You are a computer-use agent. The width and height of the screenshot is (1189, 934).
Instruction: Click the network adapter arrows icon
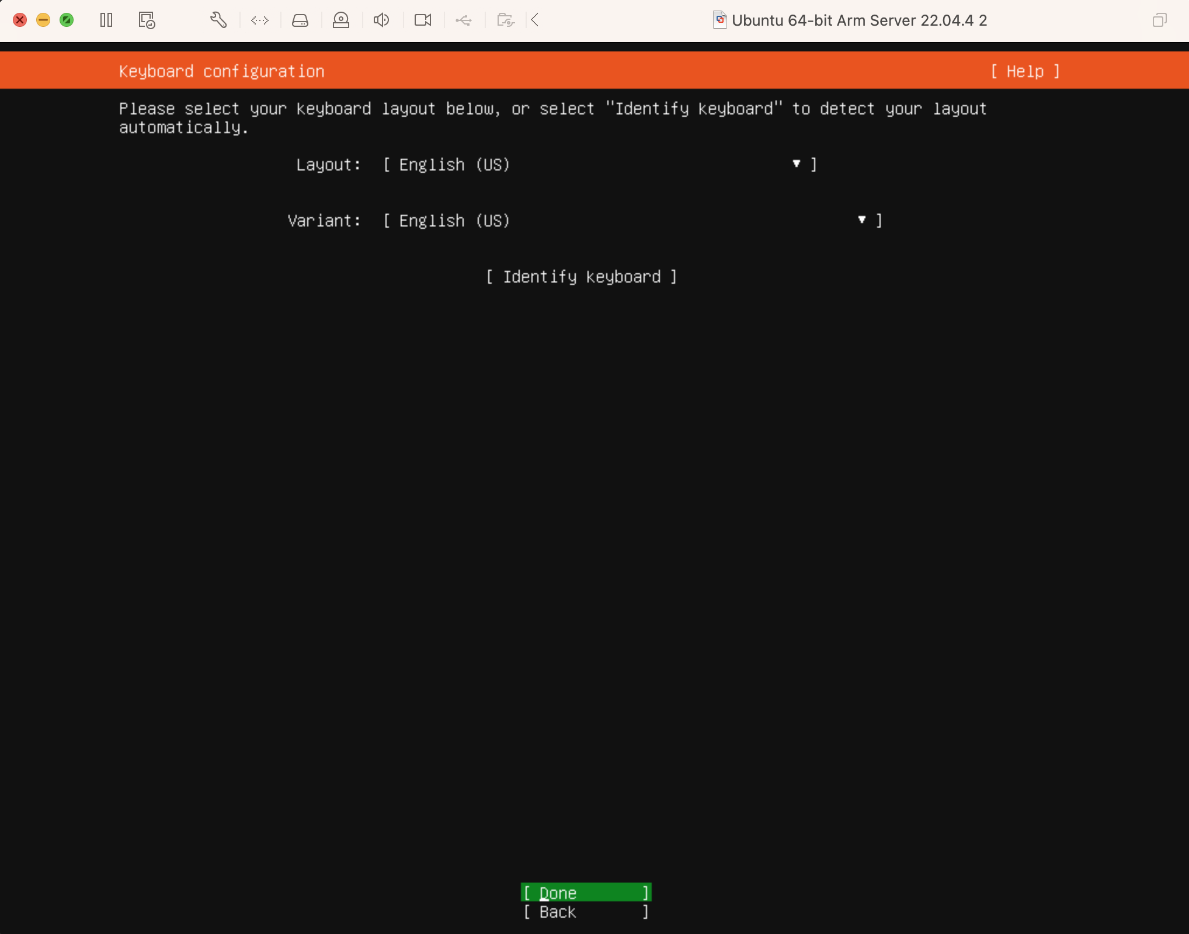click(x=260, y=20)
